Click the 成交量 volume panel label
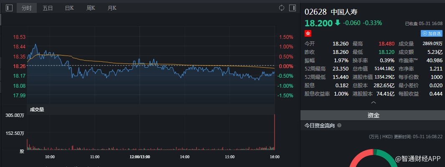Screen dimensions: 445x167 37,109
